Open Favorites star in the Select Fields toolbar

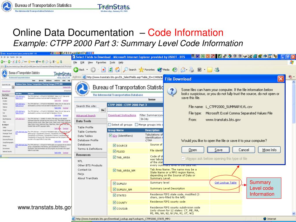(147, 70)
